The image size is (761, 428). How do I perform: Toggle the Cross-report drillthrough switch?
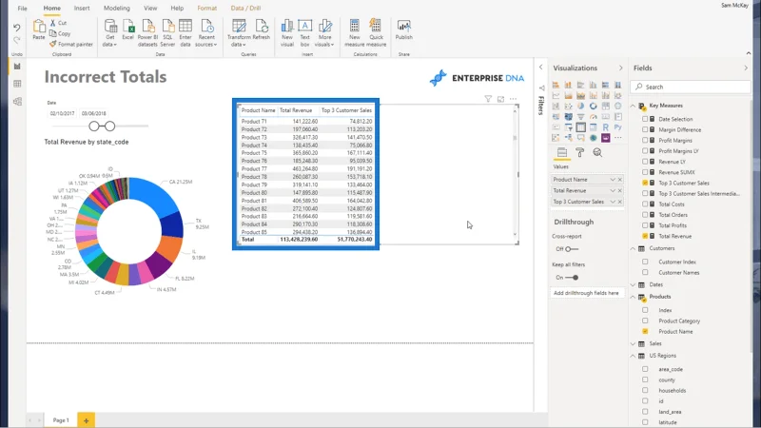(x=571, y=249)
